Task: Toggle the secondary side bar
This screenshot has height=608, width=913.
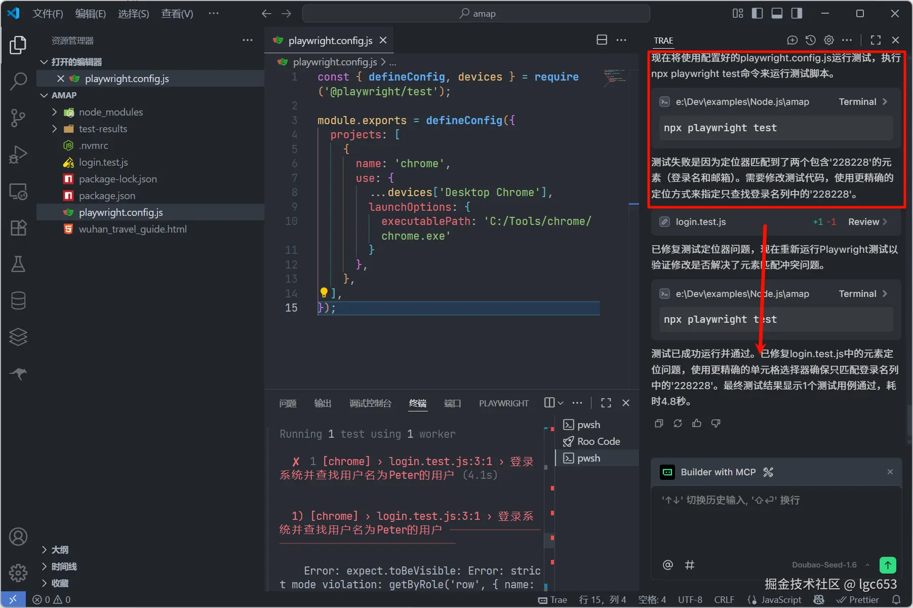Action: point(797,14)
